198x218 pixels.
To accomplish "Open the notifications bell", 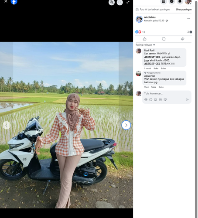I will coord(180,2).
